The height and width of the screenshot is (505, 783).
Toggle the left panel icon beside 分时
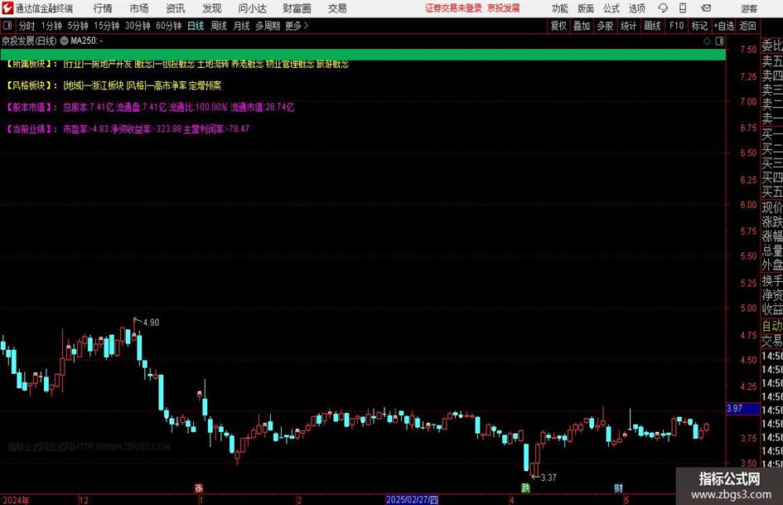[x=7, y=26]
